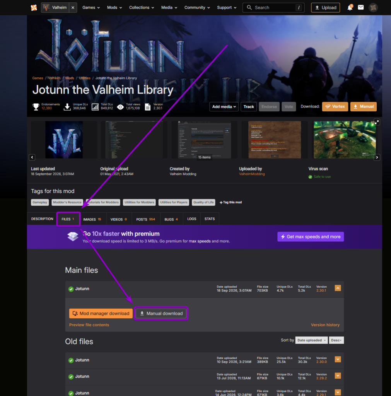The width and height of the screenshot is (391, 396).
Task: Open the Media dropdown menu
Action: point(169,8)
